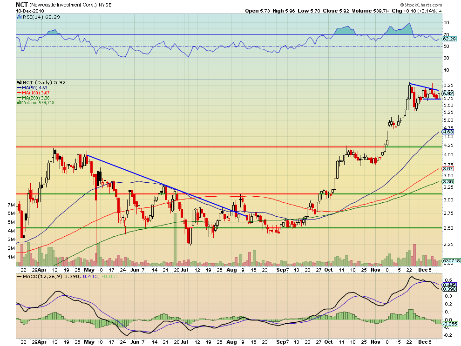Click the 70 level on RSI axis
This screenshot has width=461, height=346.
pos(446,35)
